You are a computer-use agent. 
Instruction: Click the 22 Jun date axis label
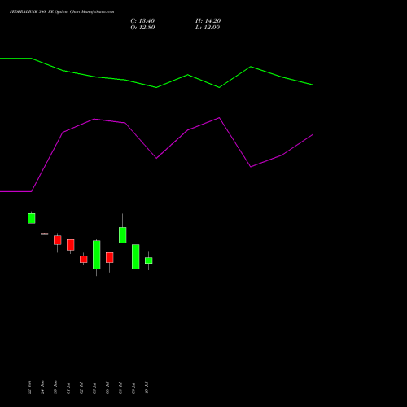[x=29, y=387]
